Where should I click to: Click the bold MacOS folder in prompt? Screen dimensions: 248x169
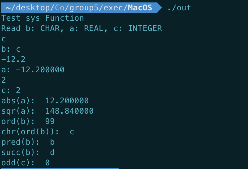(x=140, y=8)
